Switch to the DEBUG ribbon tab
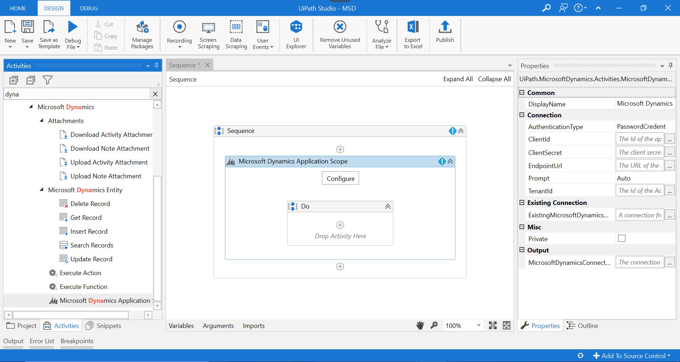This screenshot has height=362, width=680. (x=89, y=8)
